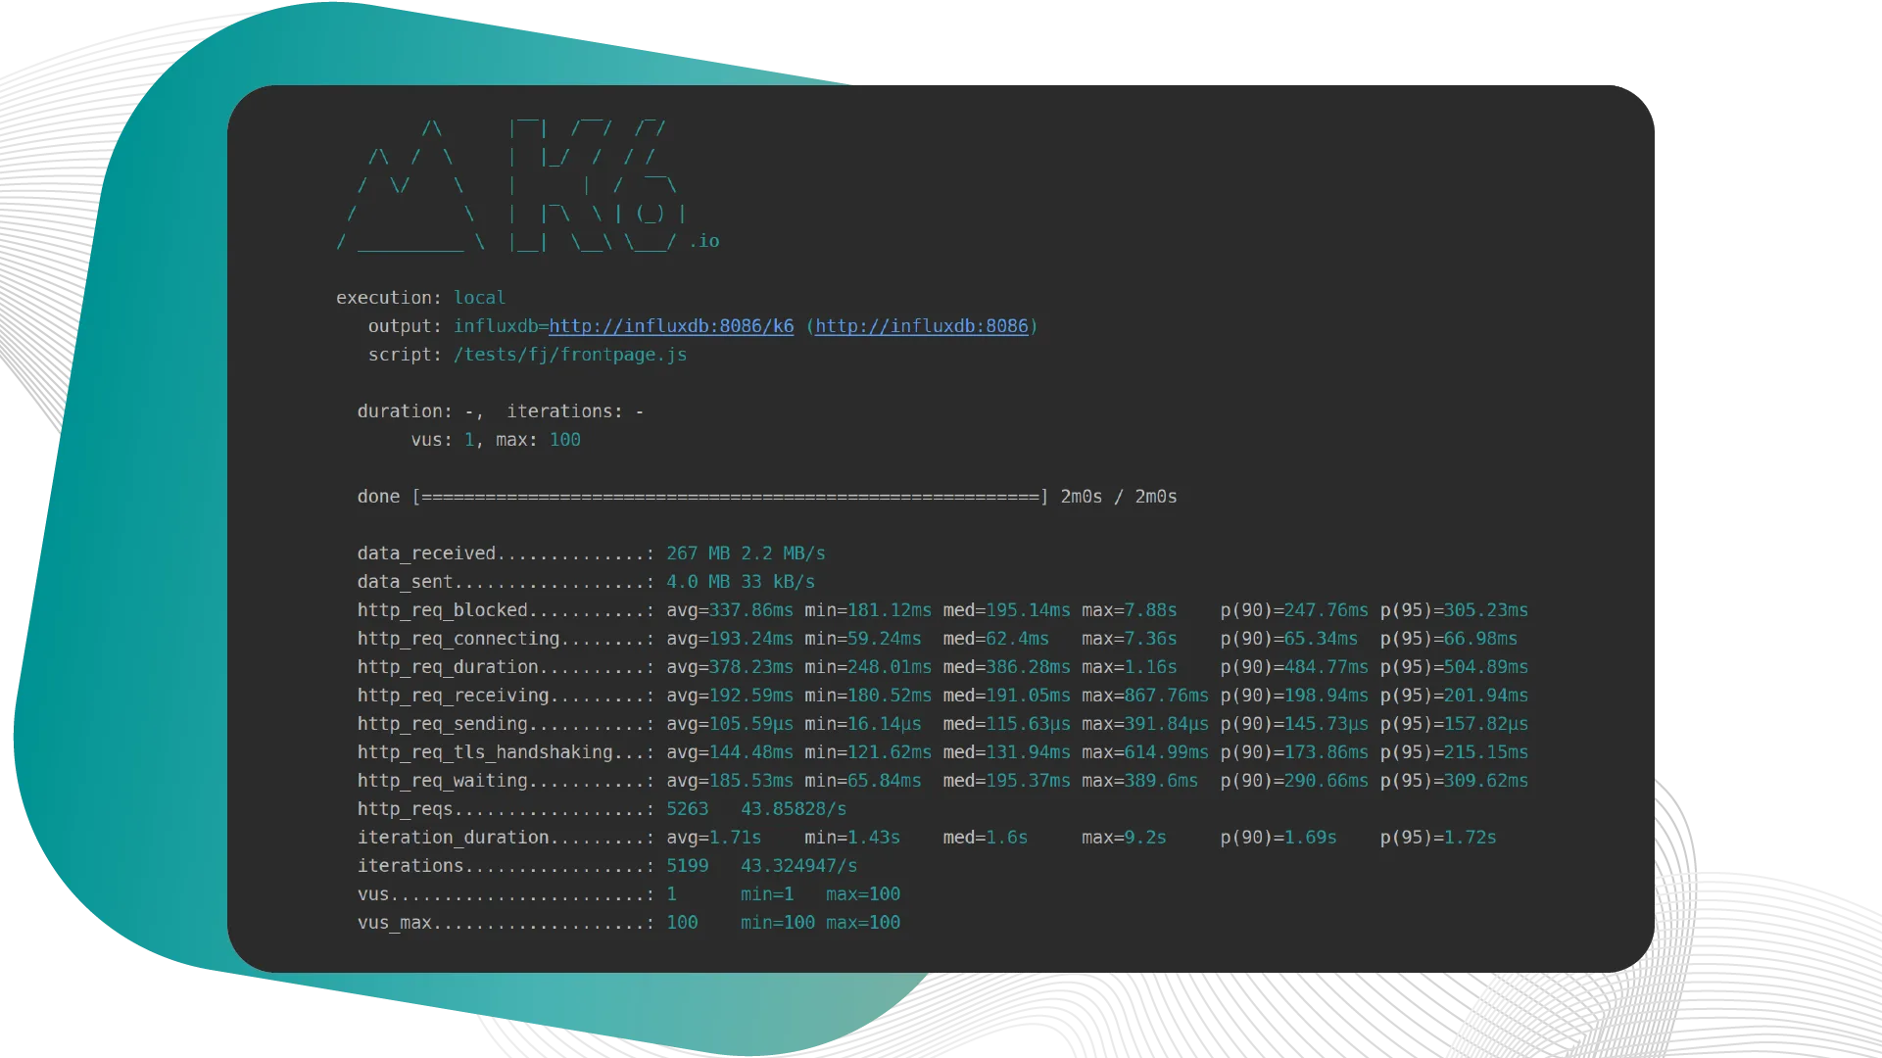Click http_req_blocked avg=337.86ms
1882x1058 pixels.
pyautogui.click(x=730, y=610)
